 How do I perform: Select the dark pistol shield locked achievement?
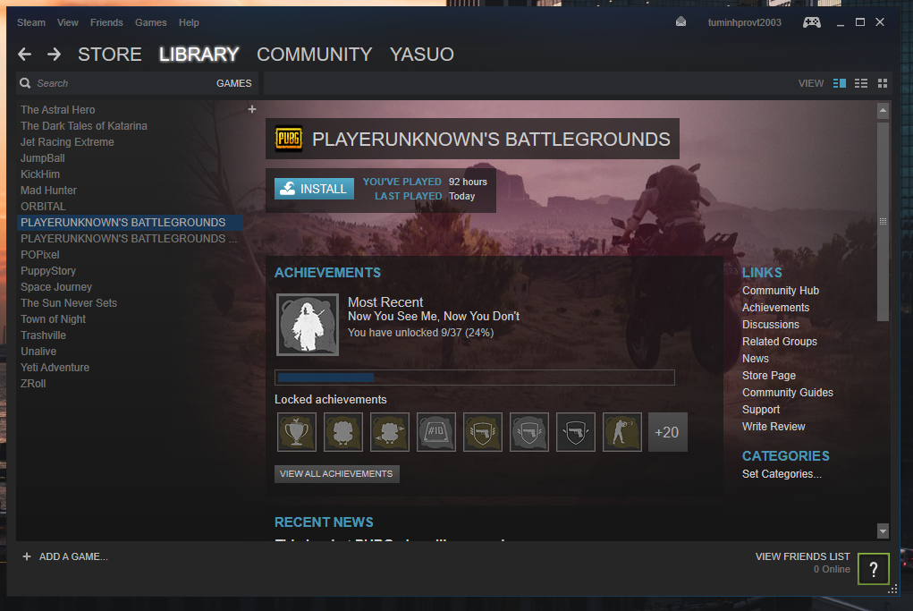(576, 432)
